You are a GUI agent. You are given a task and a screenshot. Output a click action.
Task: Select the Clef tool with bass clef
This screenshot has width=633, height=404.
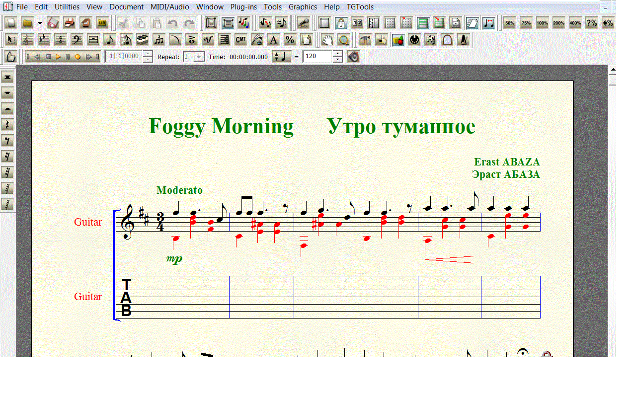77,40
